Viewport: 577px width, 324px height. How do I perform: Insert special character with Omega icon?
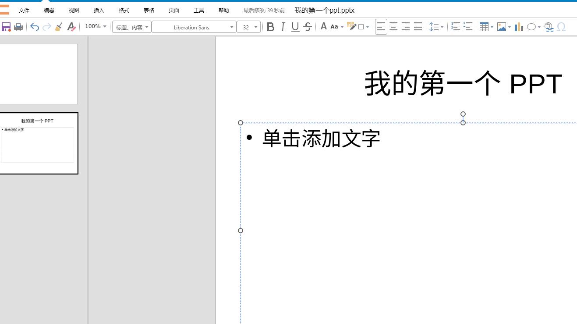561,27
